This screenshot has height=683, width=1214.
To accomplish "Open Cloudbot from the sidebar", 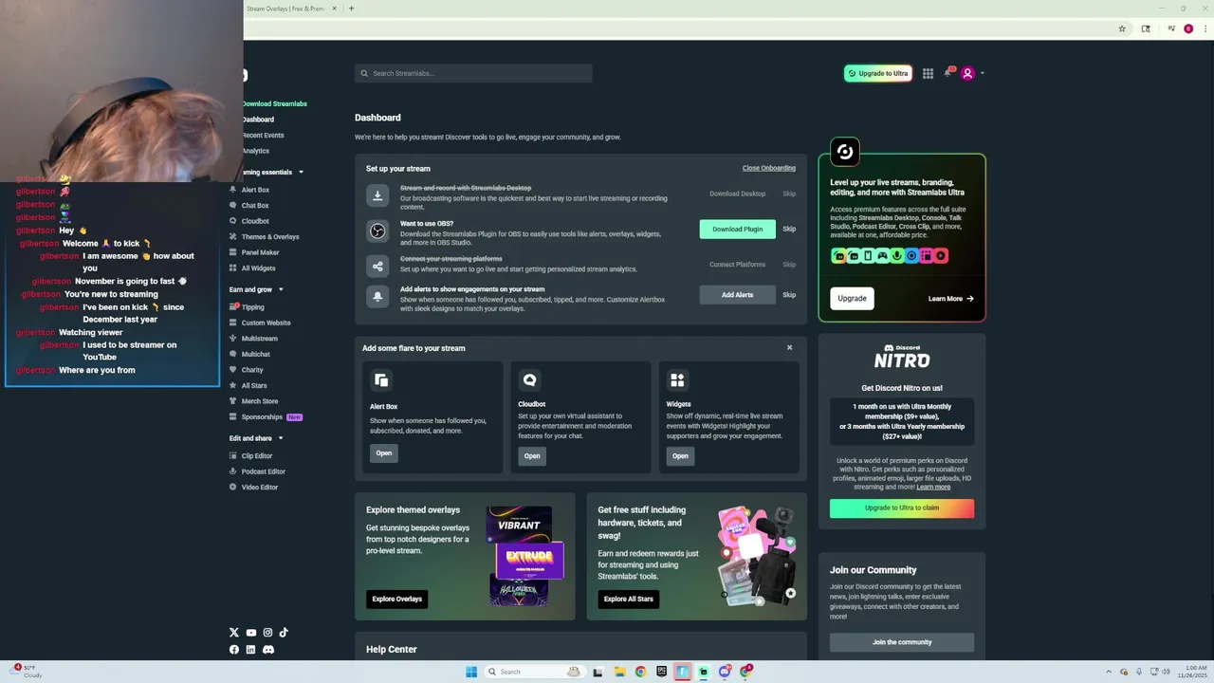I will (x=255, y=221).
